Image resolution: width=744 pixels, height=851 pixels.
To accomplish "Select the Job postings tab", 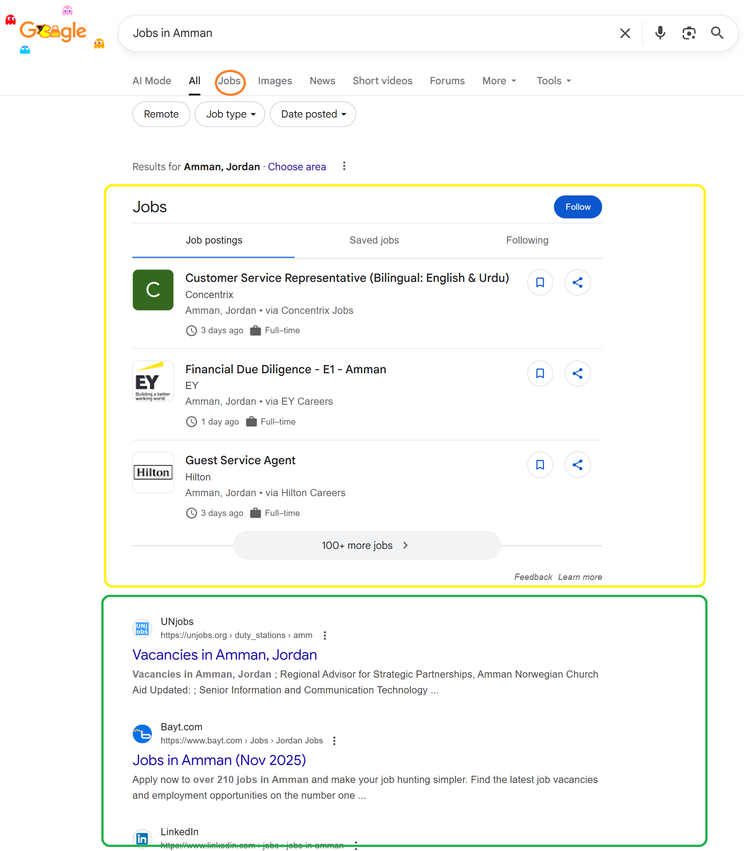I will click(x=214, y=240).
